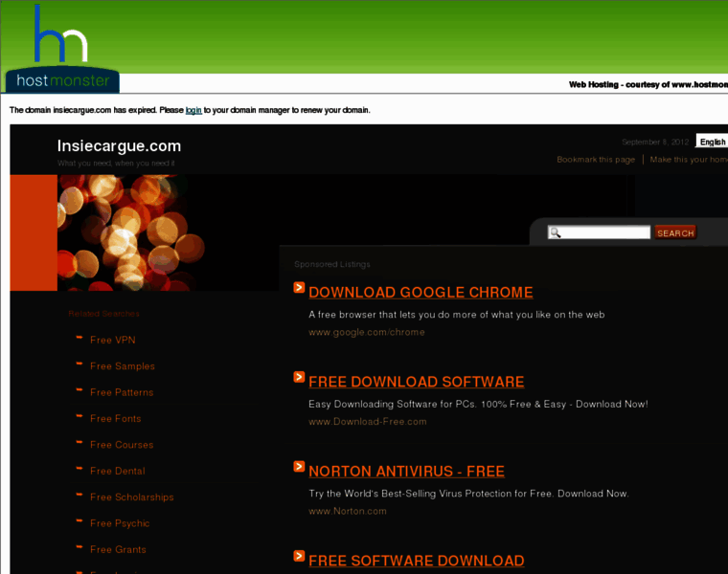This screenshot has height=574, width=728.
Task: Click the magnifier icon in search box
Action: coord(556,232)
